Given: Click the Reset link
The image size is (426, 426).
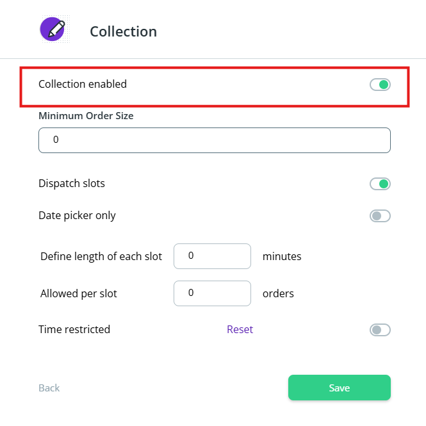Looking at the screenshot, I should click(x=240, y=329).
